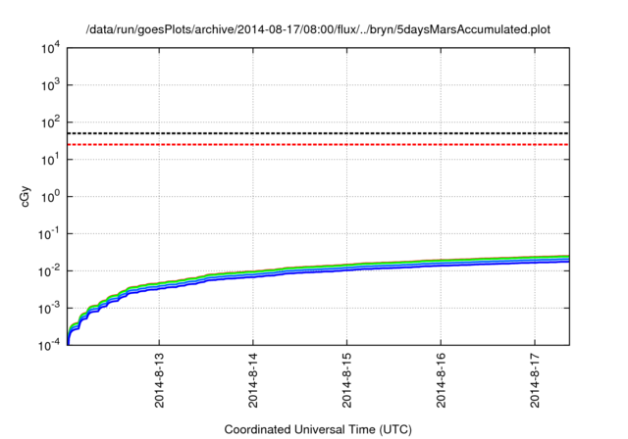This screenshot has height=439, width=628.
Task: Click the red dashed threshold line
Action: (318, 144)
